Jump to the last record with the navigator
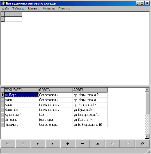Screen dimensions: 151x154 click(x=53, y=144)
